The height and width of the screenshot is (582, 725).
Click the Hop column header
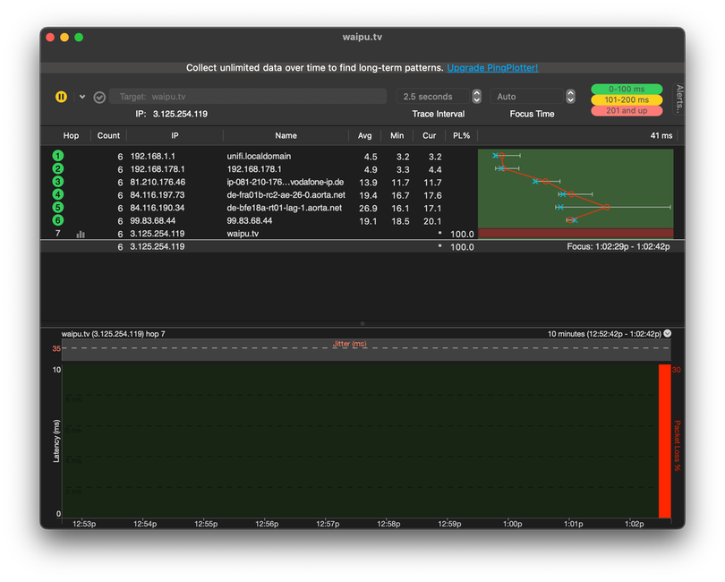coord(71,135)
